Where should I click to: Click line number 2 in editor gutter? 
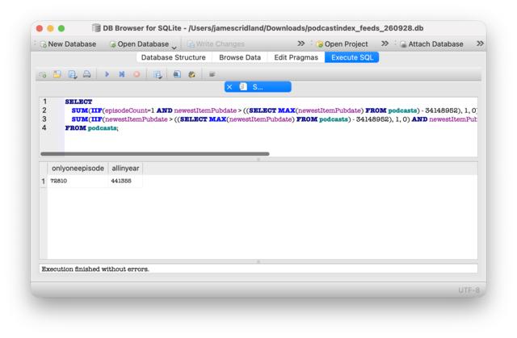click(44, 111)
